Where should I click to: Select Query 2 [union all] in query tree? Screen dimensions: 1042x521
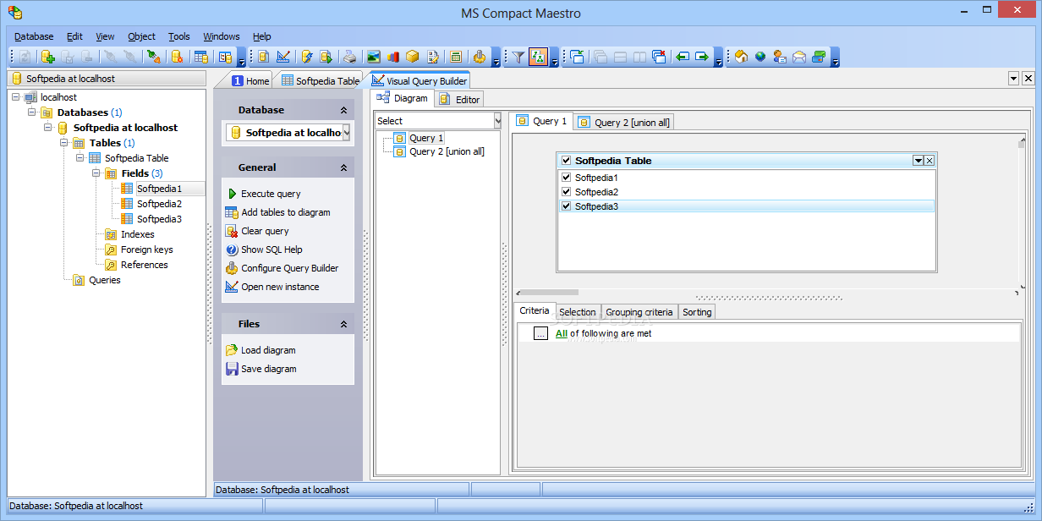(447, 151)
